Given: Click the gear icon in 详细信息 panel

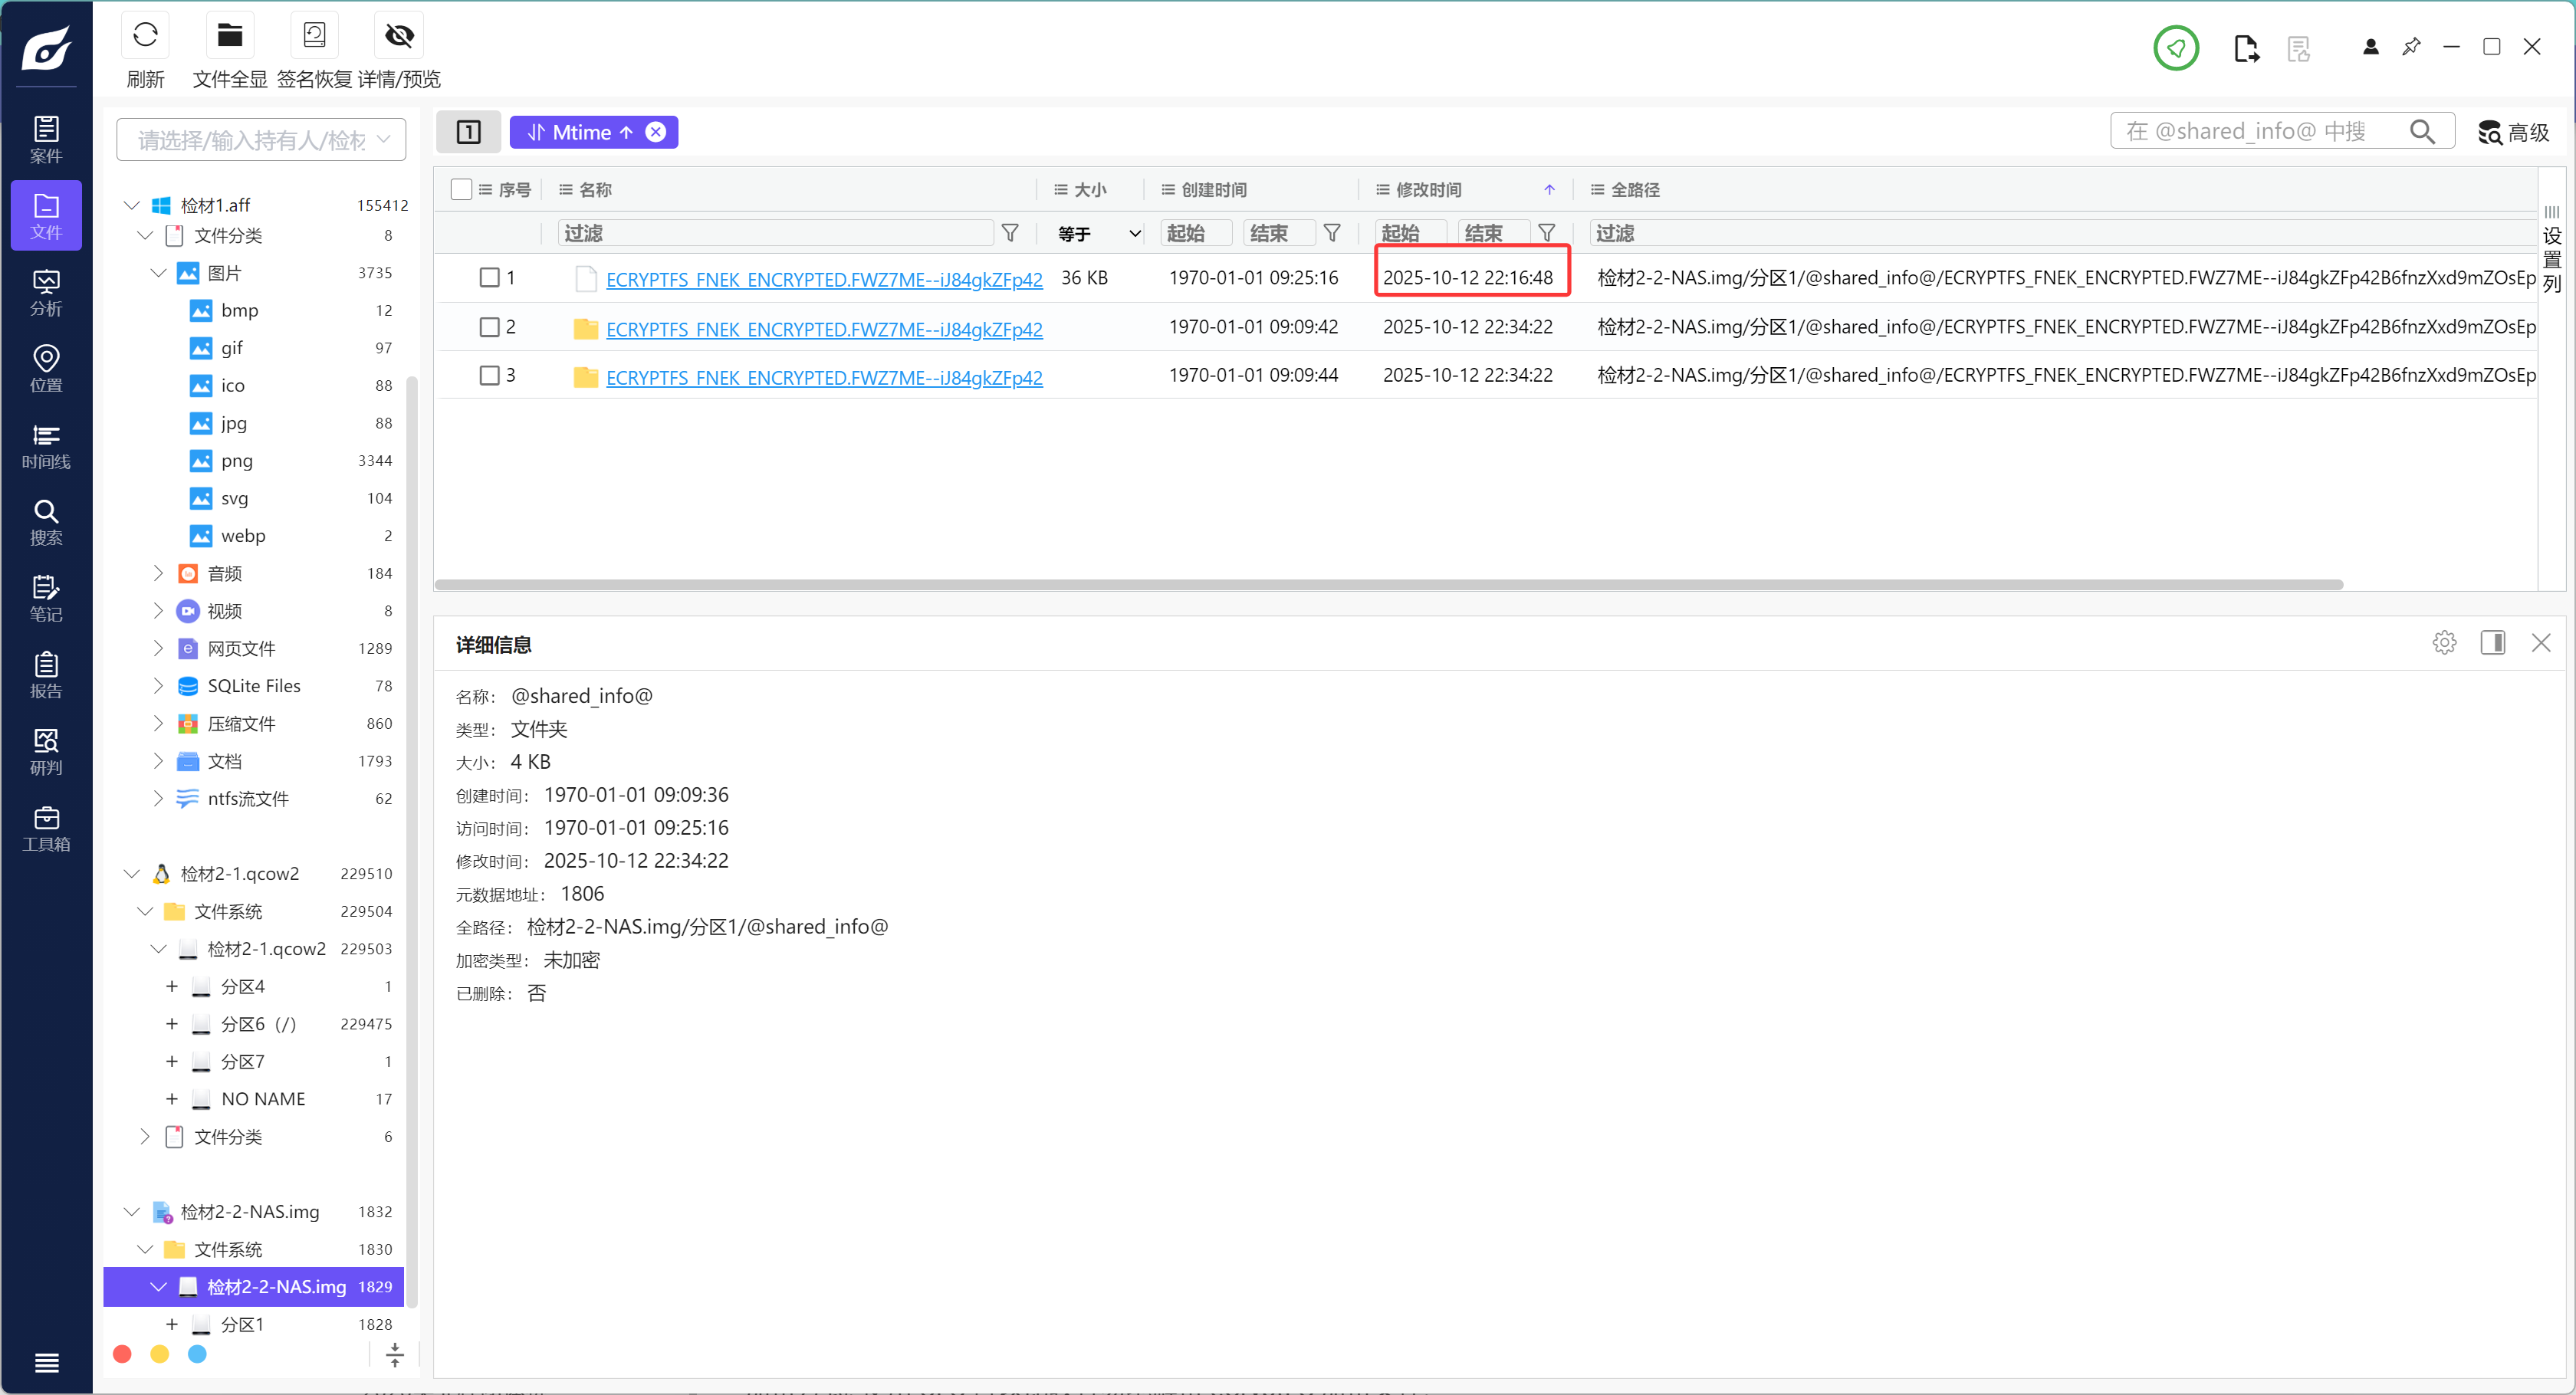Looking at the screenshot, I should [x=2443, y=643].
